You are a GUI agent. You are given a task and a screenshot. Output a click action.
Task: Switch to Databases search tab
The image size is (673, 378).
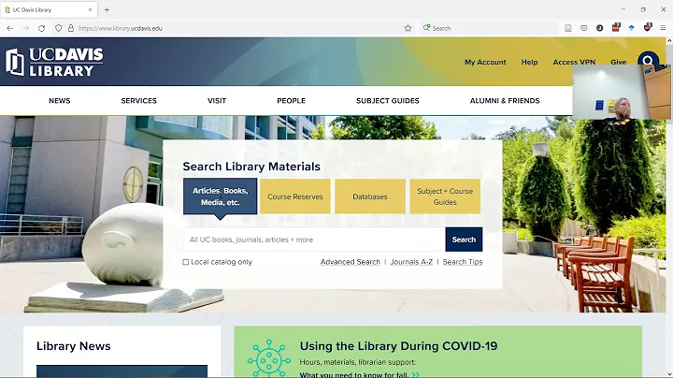pyautogui.click(x=370, y=196)
